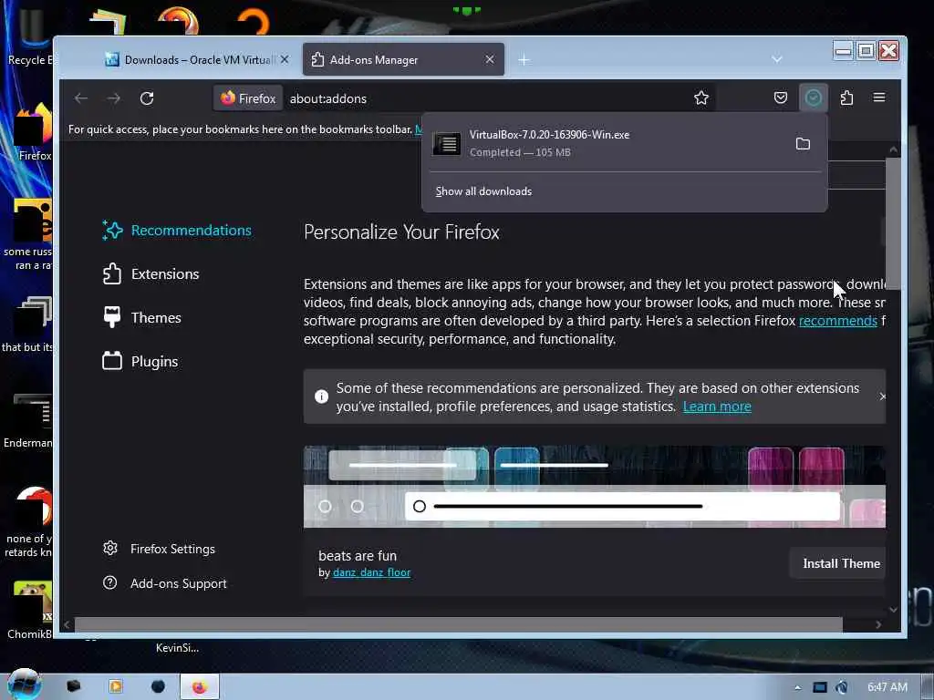Dismiss the personalized recommendations notice
The height and width of the screenshot is (700, 934).
pyautogui.click(x=882, y=397)
